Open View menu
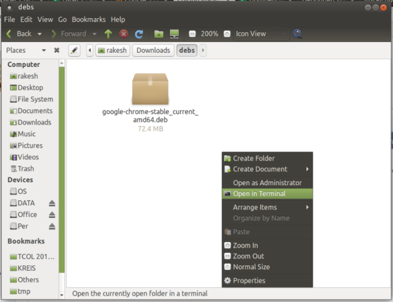This screenshot has height=302, width=393. (x=45, y=20)
